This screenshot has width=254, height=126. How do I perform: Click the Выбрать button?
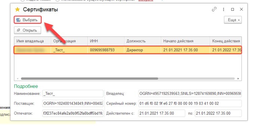tap(28, 20)
